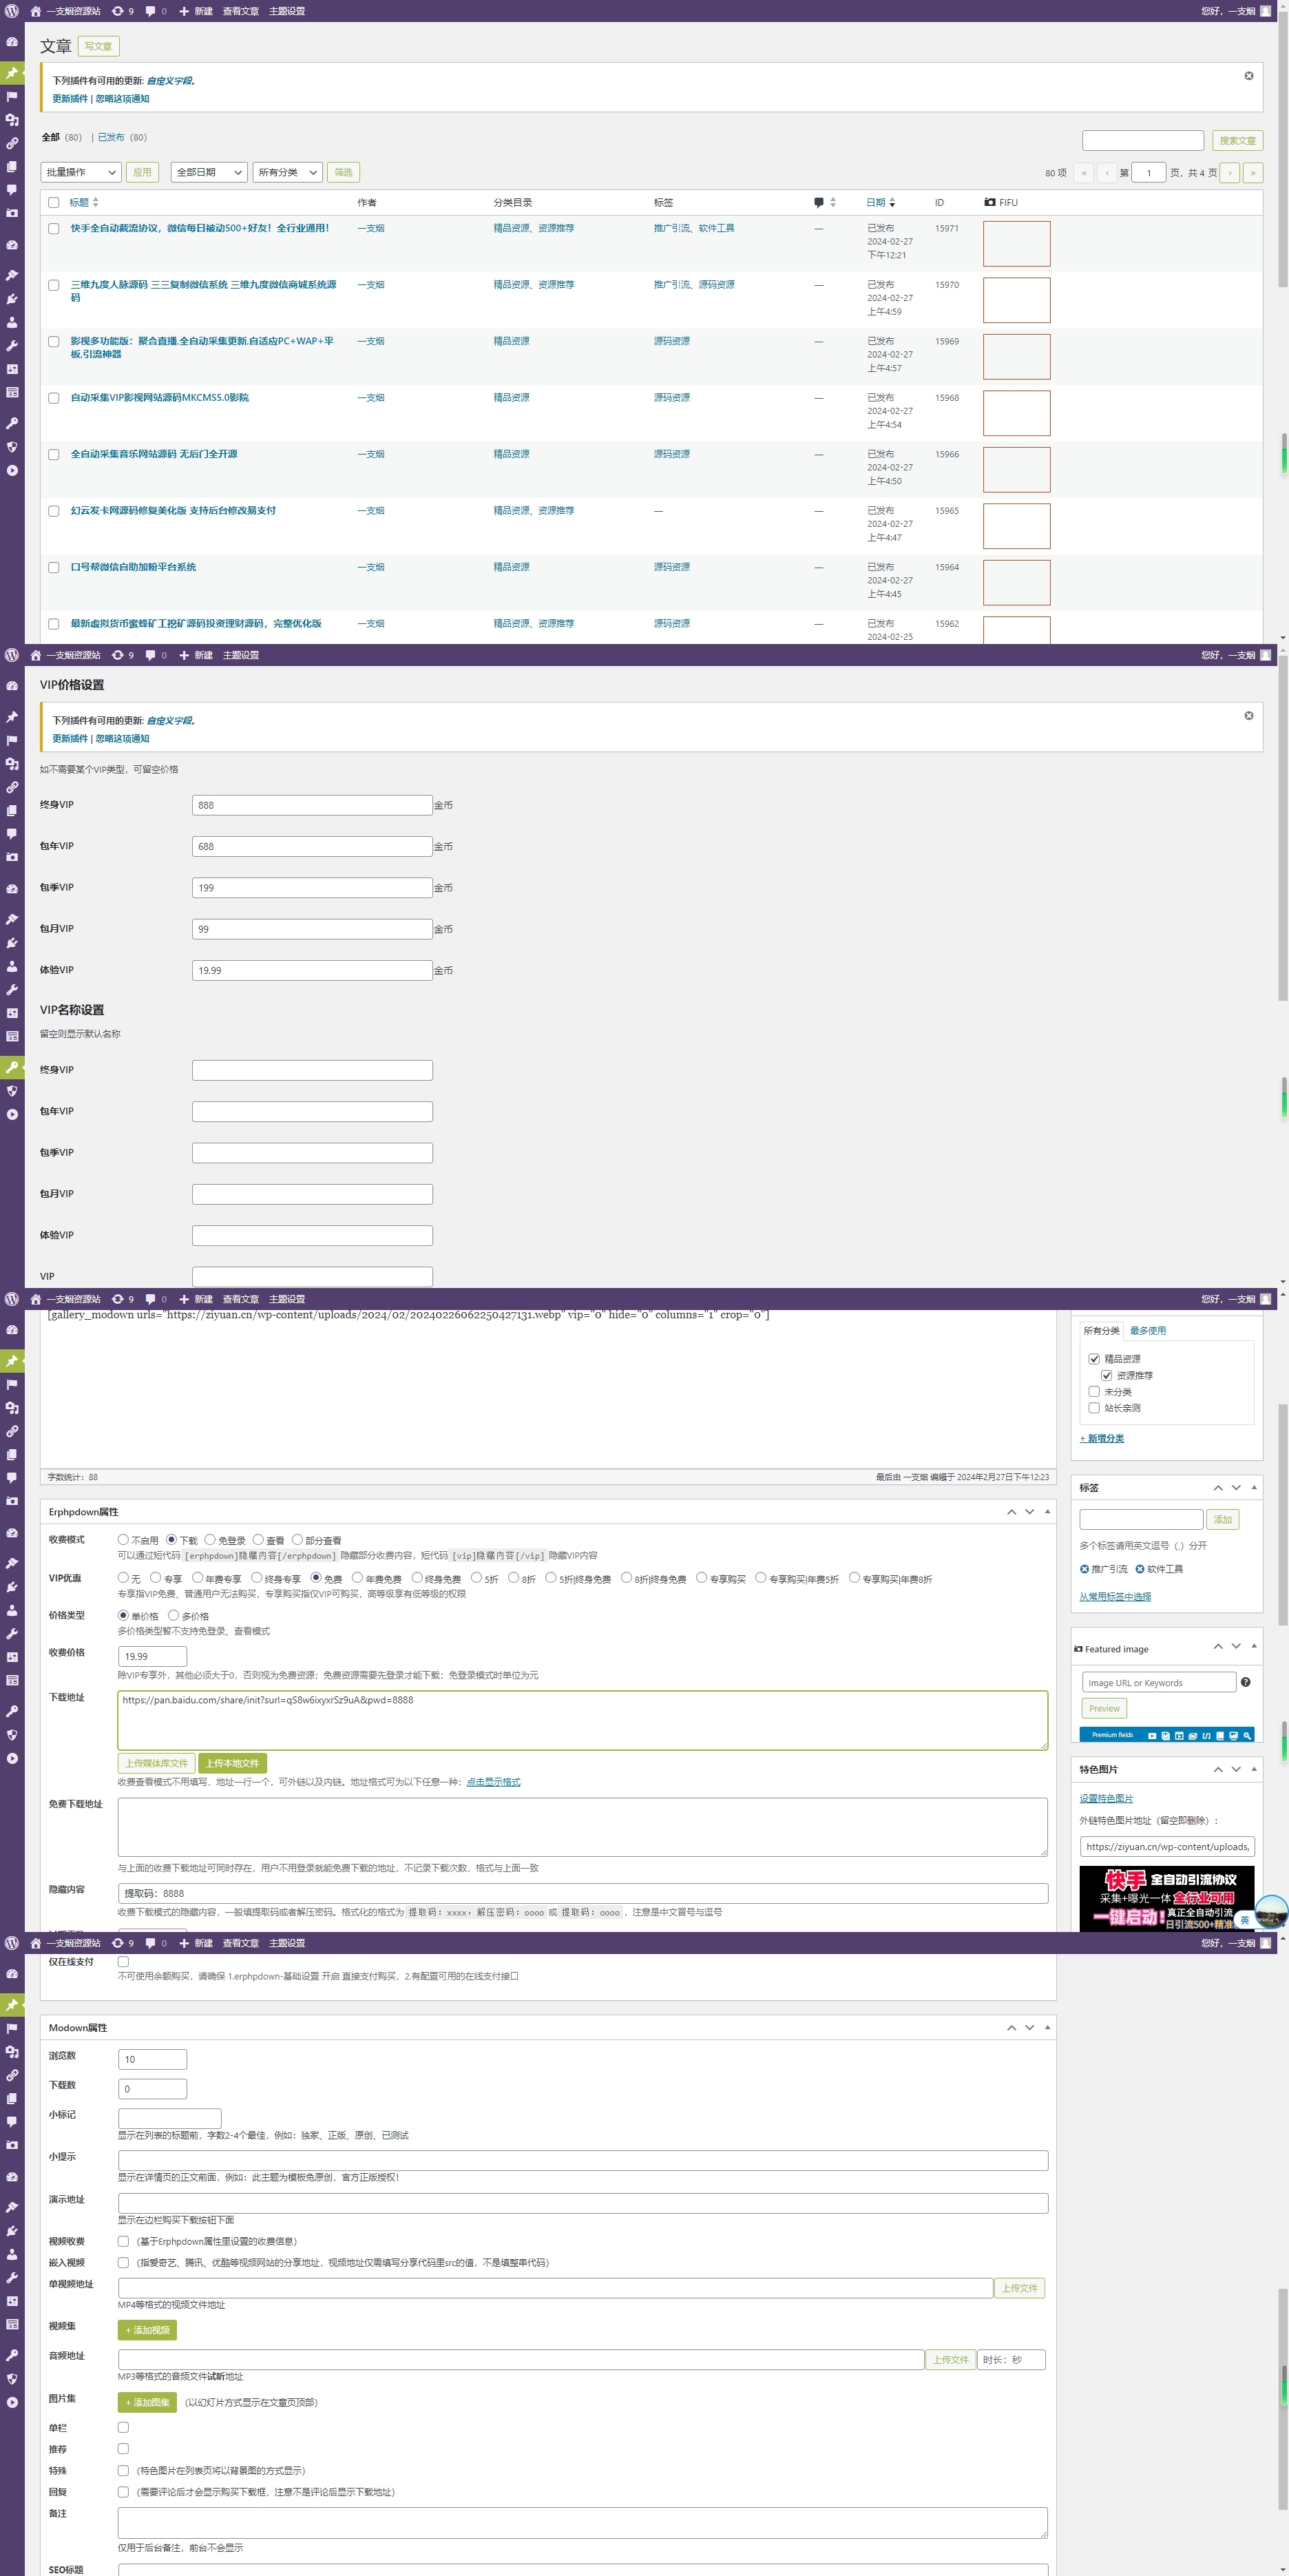
Task: Open the 批量操作 dropdown
Action: click(x=81, y=172)
